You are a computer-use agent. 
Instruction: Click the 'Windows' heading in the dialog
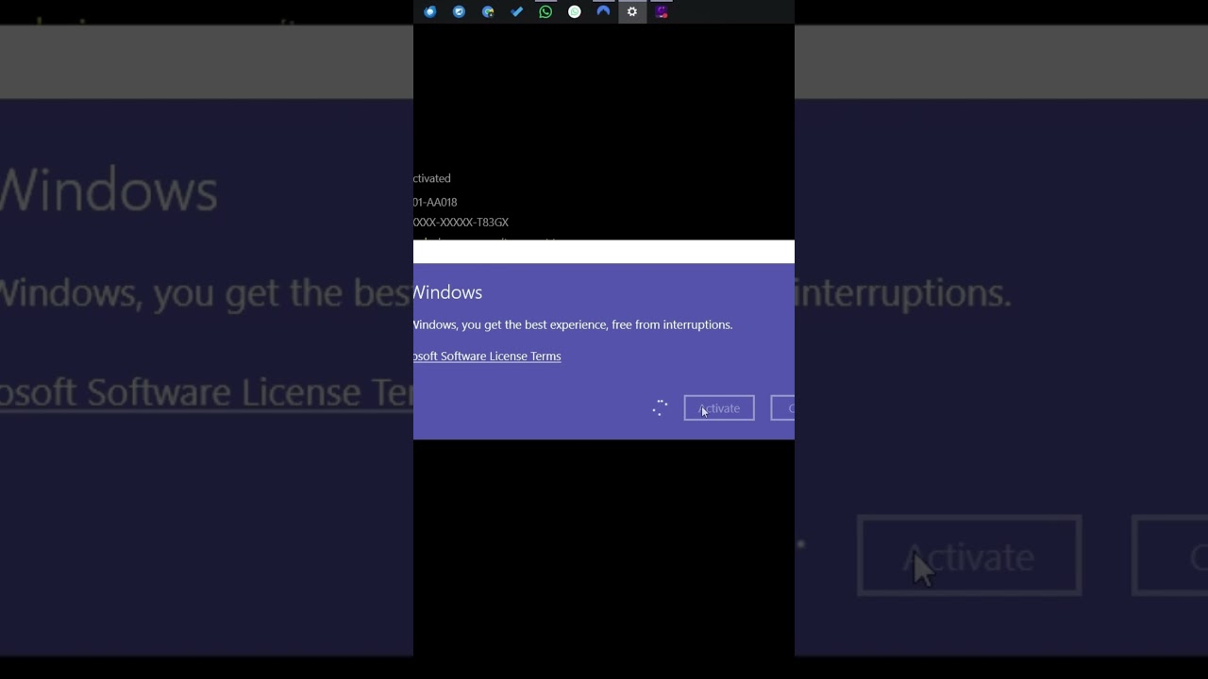pyautogui.click(x=448, y=292)
